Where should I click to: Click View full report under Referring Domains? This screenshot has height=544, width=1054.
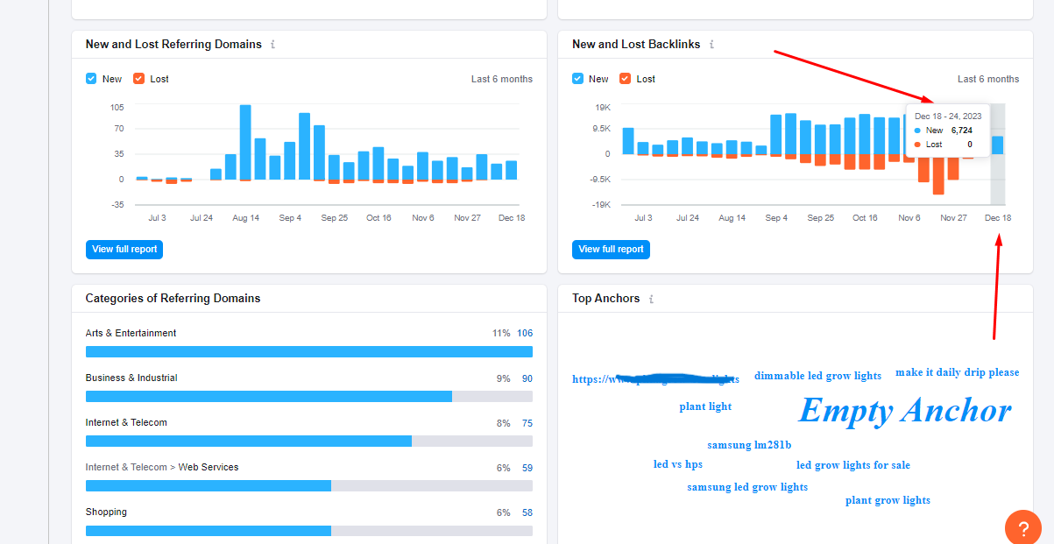(124, 250)
